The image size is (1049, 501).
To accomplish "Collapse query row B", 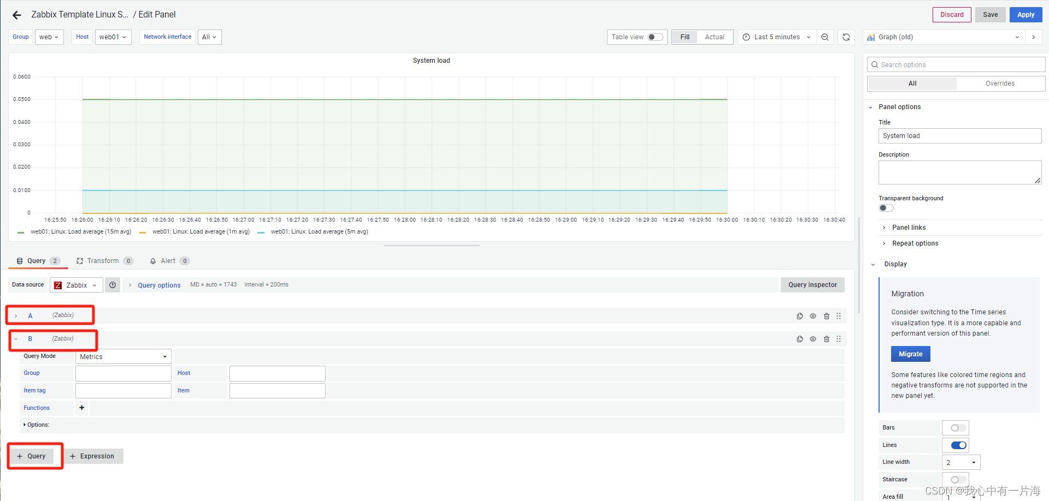I will [16, 339].
